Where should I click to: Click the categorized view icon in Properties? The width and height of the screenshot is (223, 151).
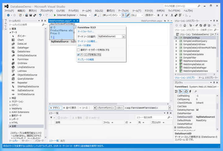point(176,91)
